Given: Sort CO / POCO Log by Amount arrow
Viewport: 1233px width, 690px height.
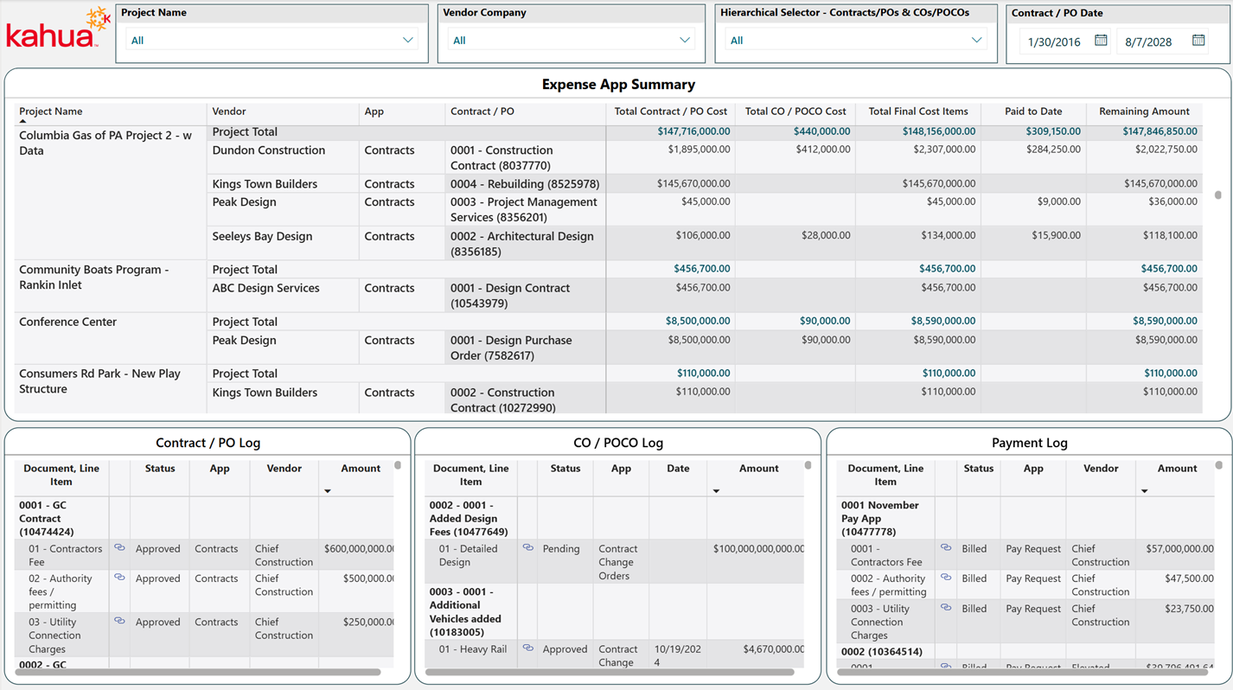Looking at the screenshot, I should tap(716, 491).
